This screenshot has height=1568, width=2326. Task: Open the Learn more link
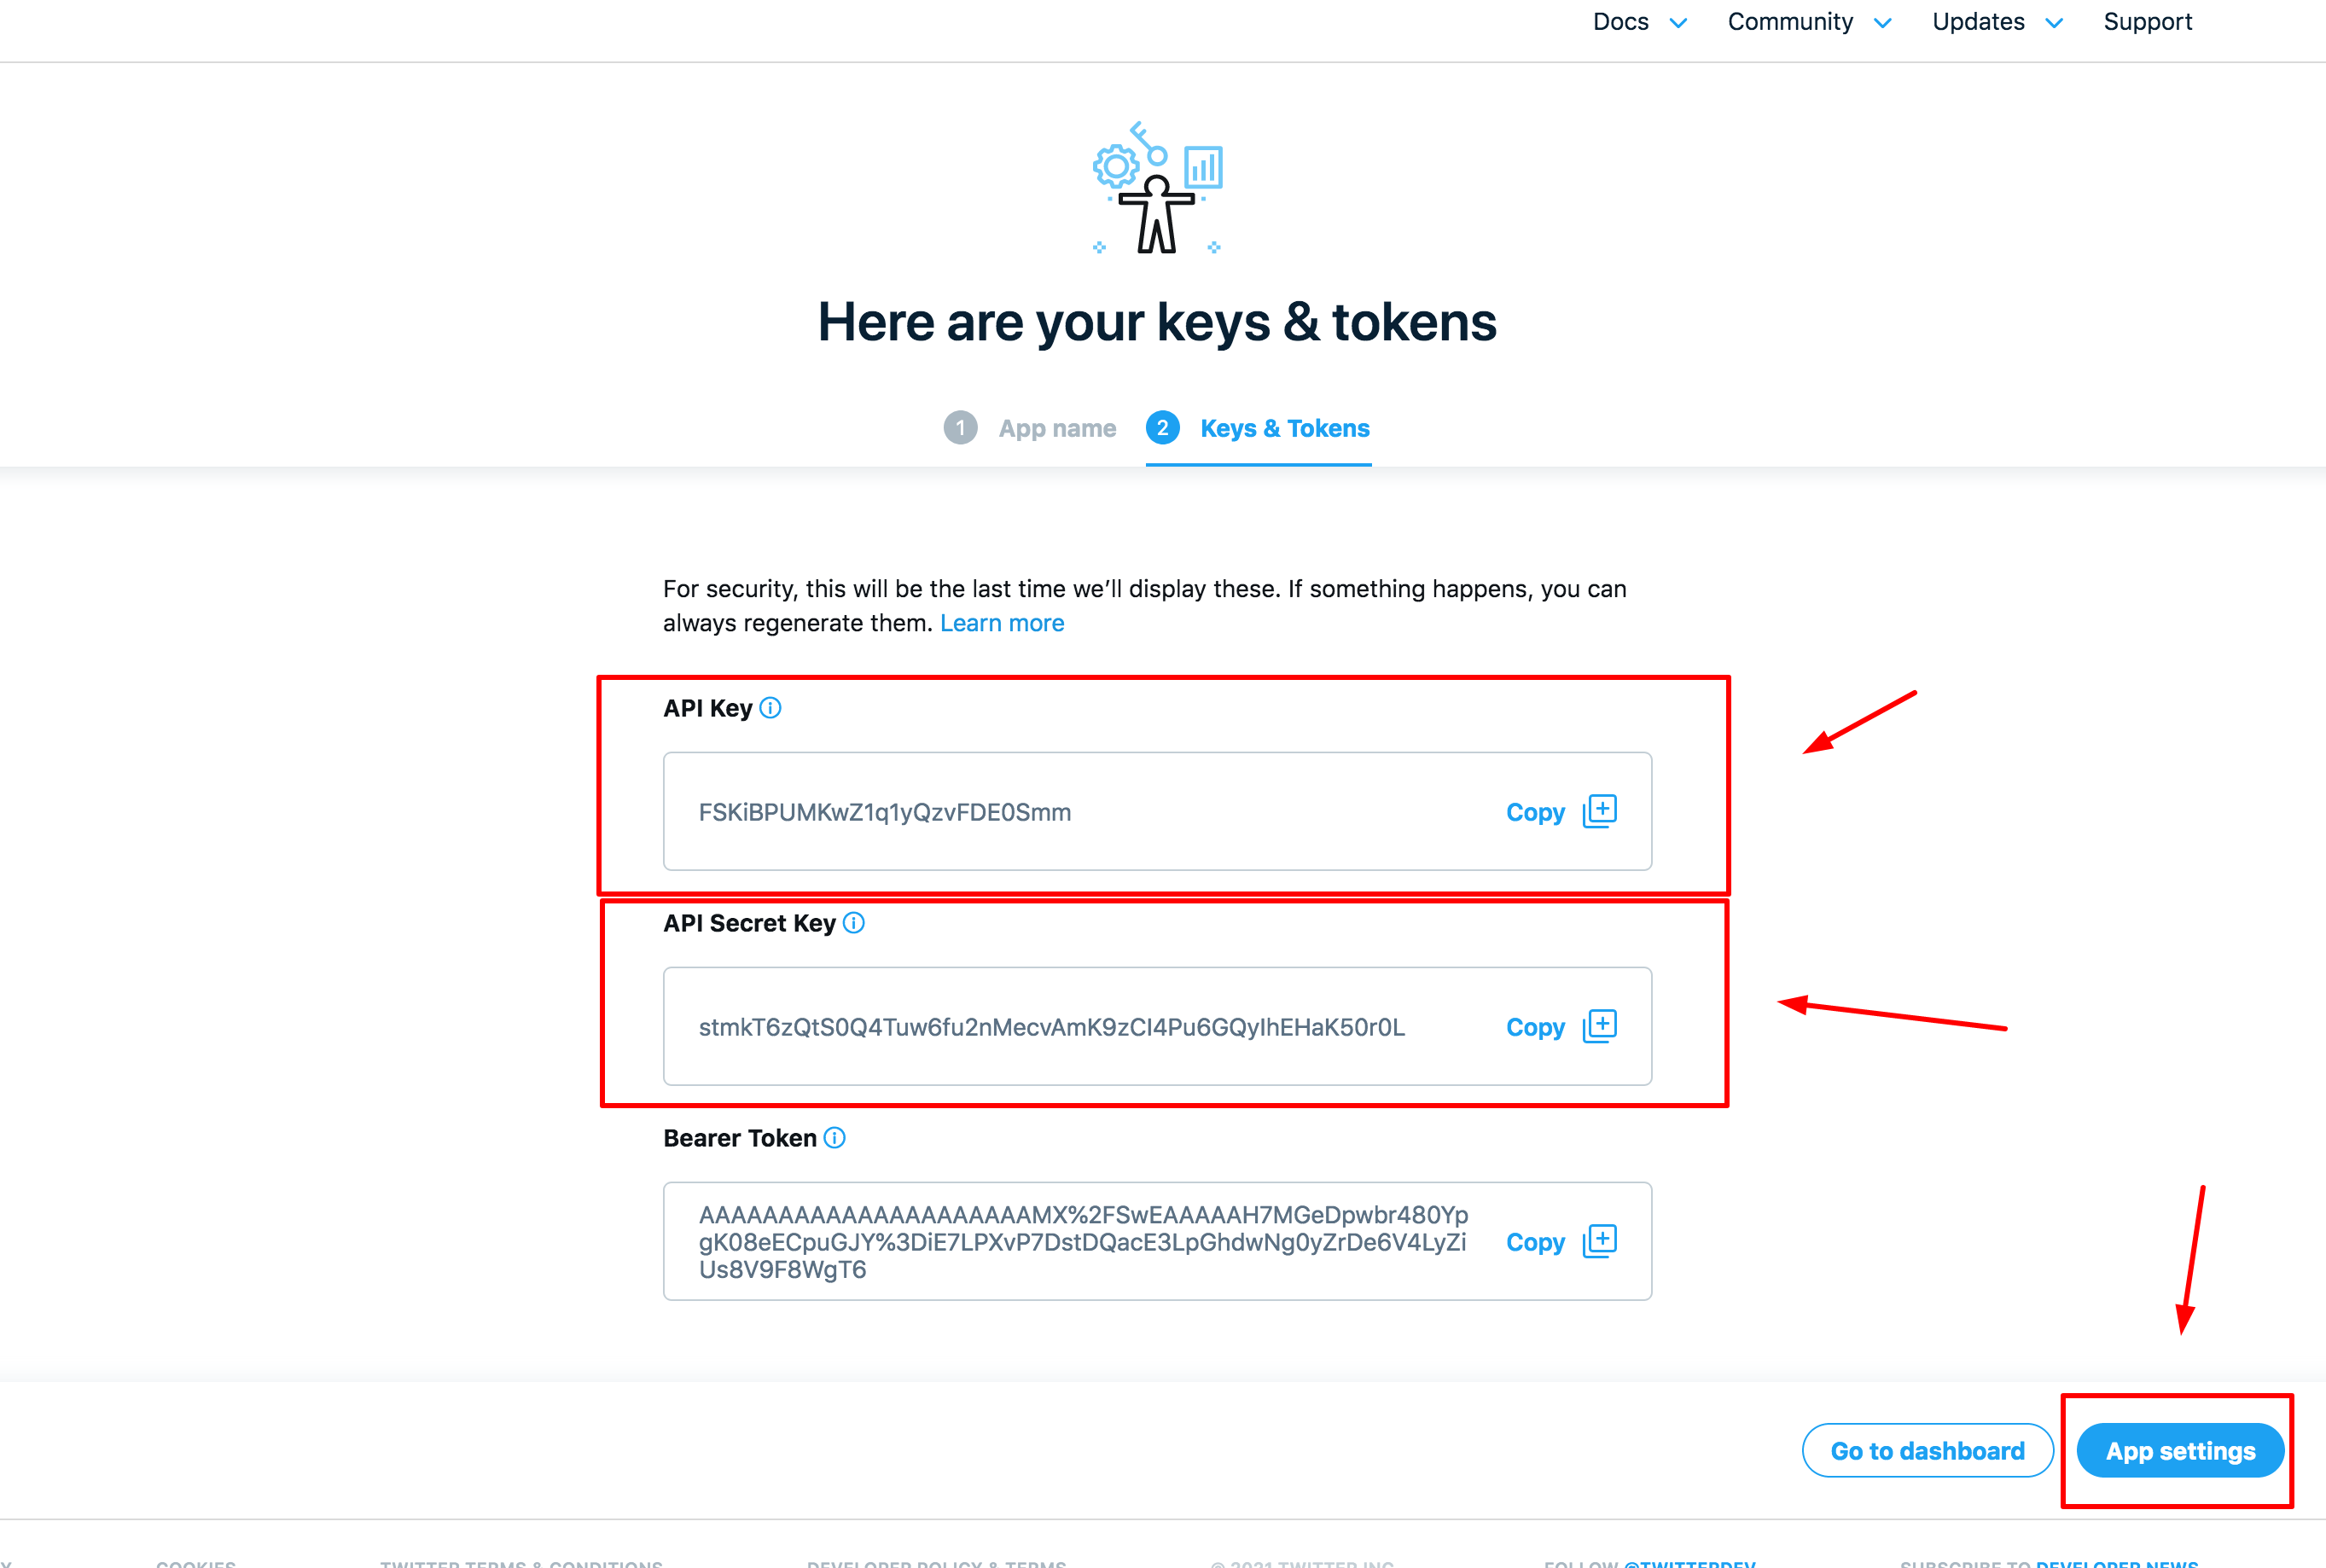click(1003, 621)
